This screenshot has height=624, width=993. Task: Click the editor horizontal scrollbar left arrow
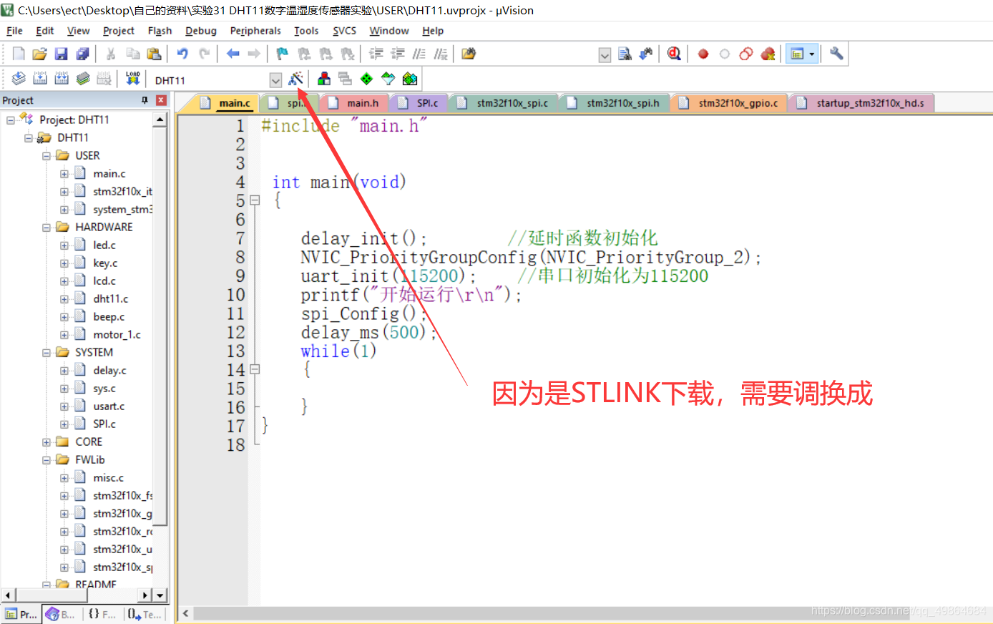point(186,613)
